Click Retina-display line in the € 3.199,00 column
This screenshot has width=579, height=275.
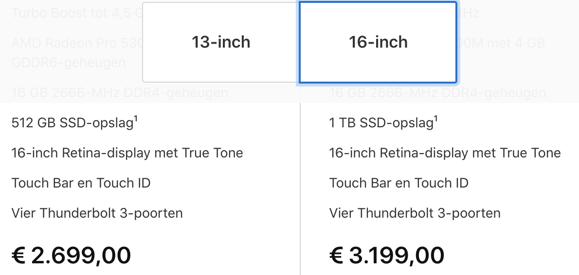[445, 153]
